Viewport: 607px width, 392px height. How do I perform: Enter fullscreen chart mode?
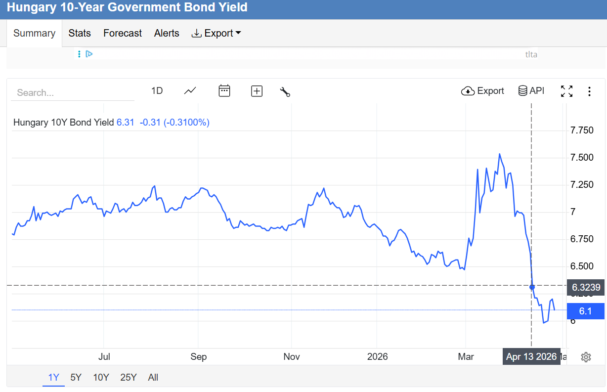566,91
